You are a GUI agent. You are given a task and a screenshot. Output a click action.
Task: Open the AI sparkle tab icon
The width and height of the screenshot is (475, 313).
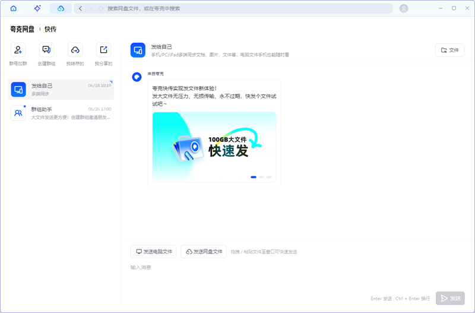click(37, 8)
